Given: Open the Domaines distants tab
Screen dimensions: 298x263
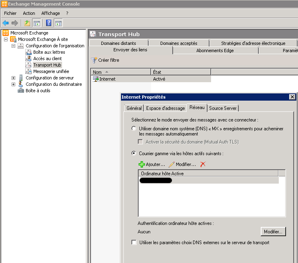Looking at the screenshot, I should pyautogui.click(x=119, y=43).
